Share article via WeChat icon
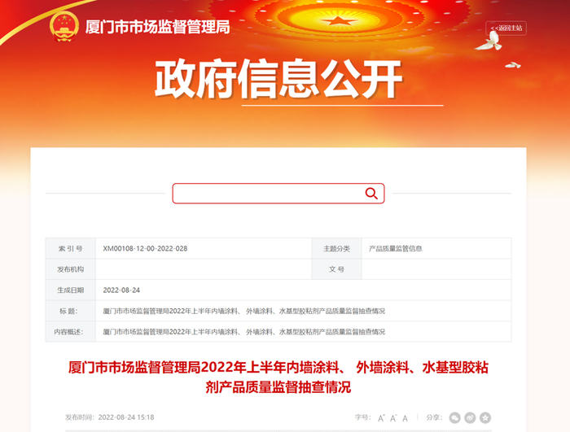 click(454, 418)
